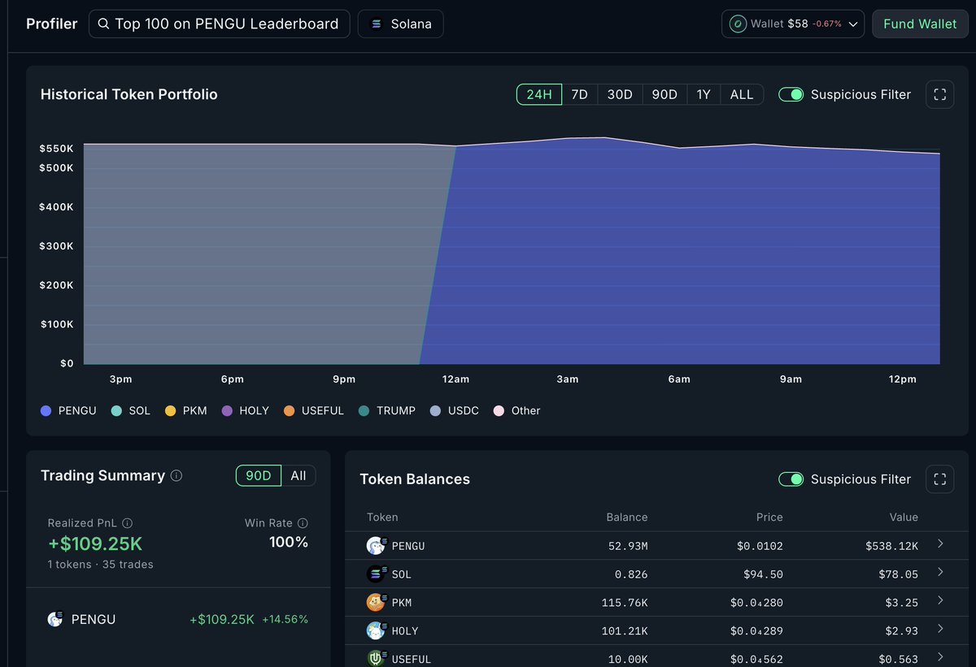This screenshot has width=976, height=667.
Task: Click the profiler search input field
Action: pyautogui.click(x=220, y=24)
